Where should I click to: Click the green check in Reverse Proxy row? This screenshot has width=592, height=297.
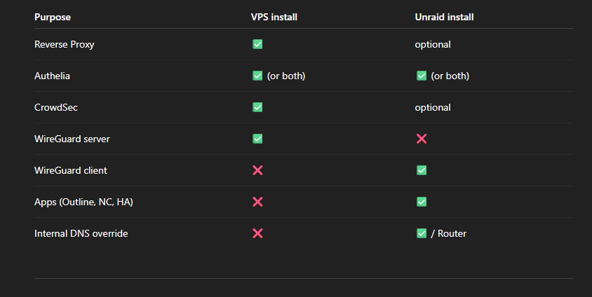coord(257,44)
